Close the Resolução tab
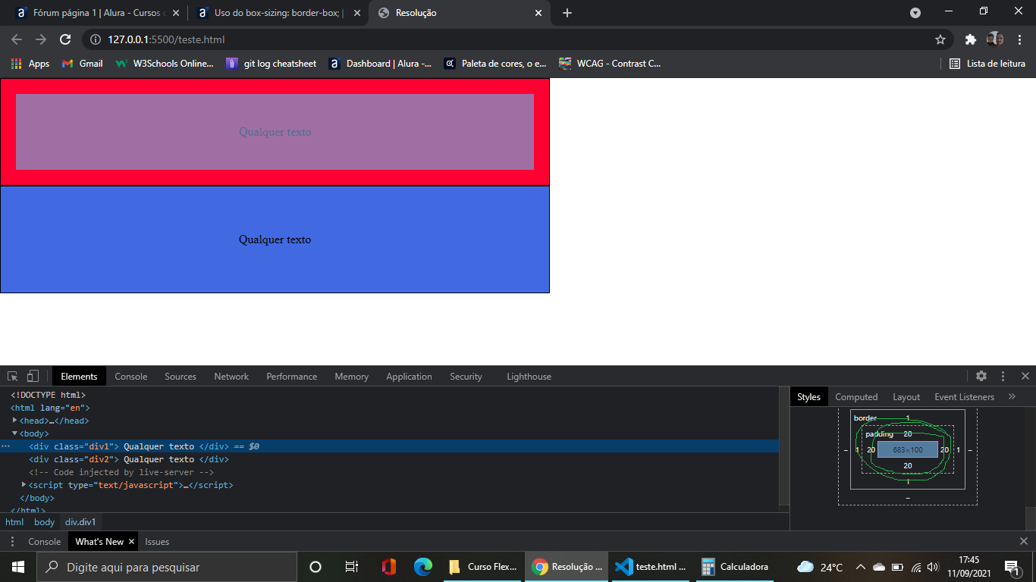Image resolution: width=1036 pixels, height=582 pixels. (538, 13)
